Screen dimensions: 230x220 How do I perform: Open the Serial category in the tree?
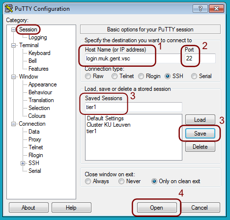tap(35, 171)
